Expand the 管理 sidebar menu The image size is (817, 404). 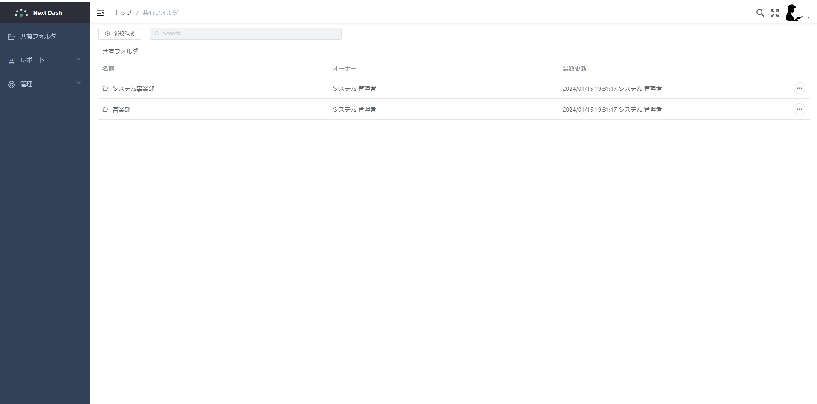point(45,84)
